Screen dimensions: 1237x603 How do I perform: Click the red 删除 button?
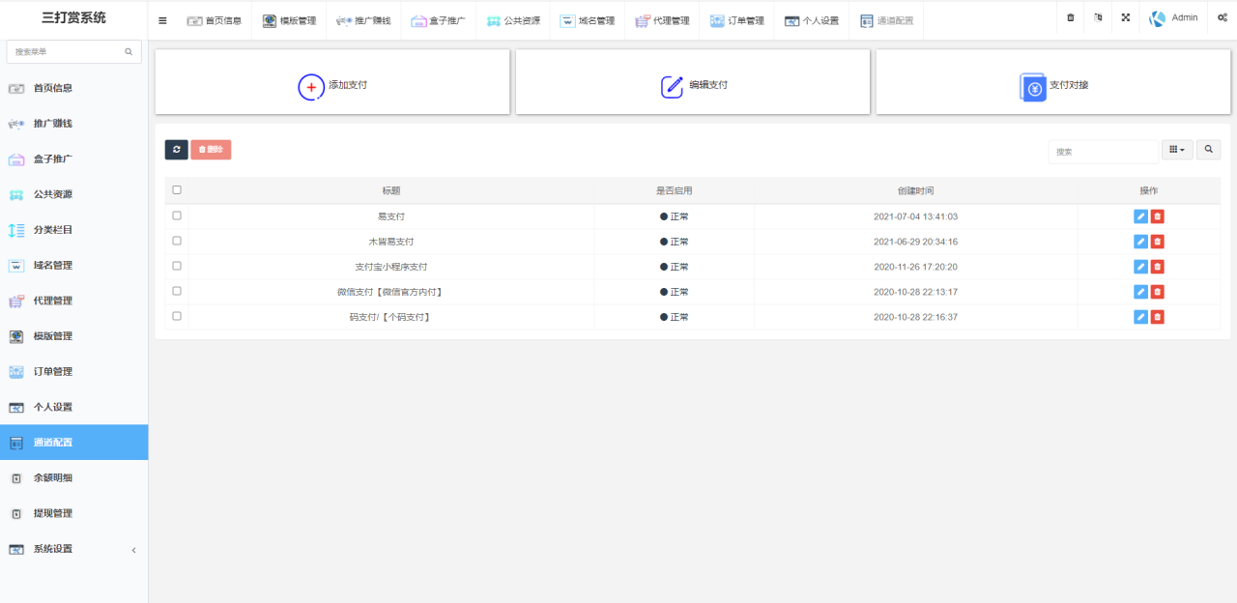pyautogui.click(x=211, y=150)
